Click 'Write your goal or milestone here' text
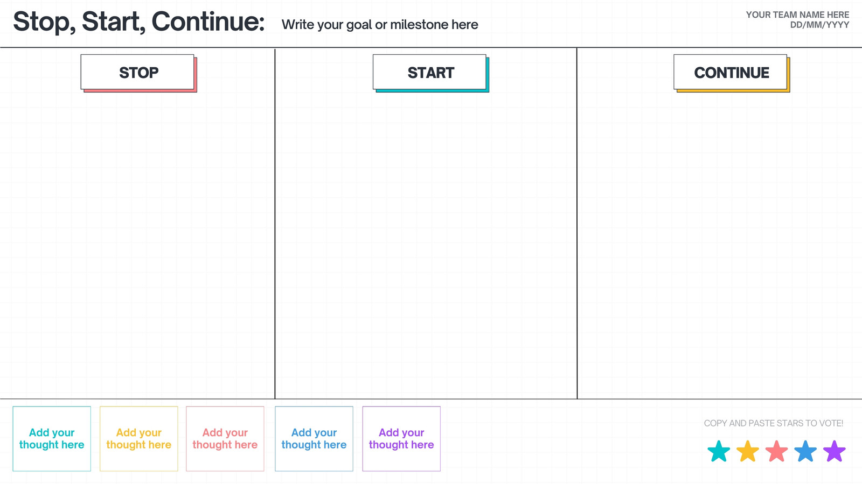The height and width of the screenshot is (484, 862). pyautogui.click(x=380, y=25)
